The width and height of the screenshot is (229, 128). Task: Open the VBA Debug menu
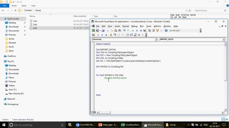135,26
